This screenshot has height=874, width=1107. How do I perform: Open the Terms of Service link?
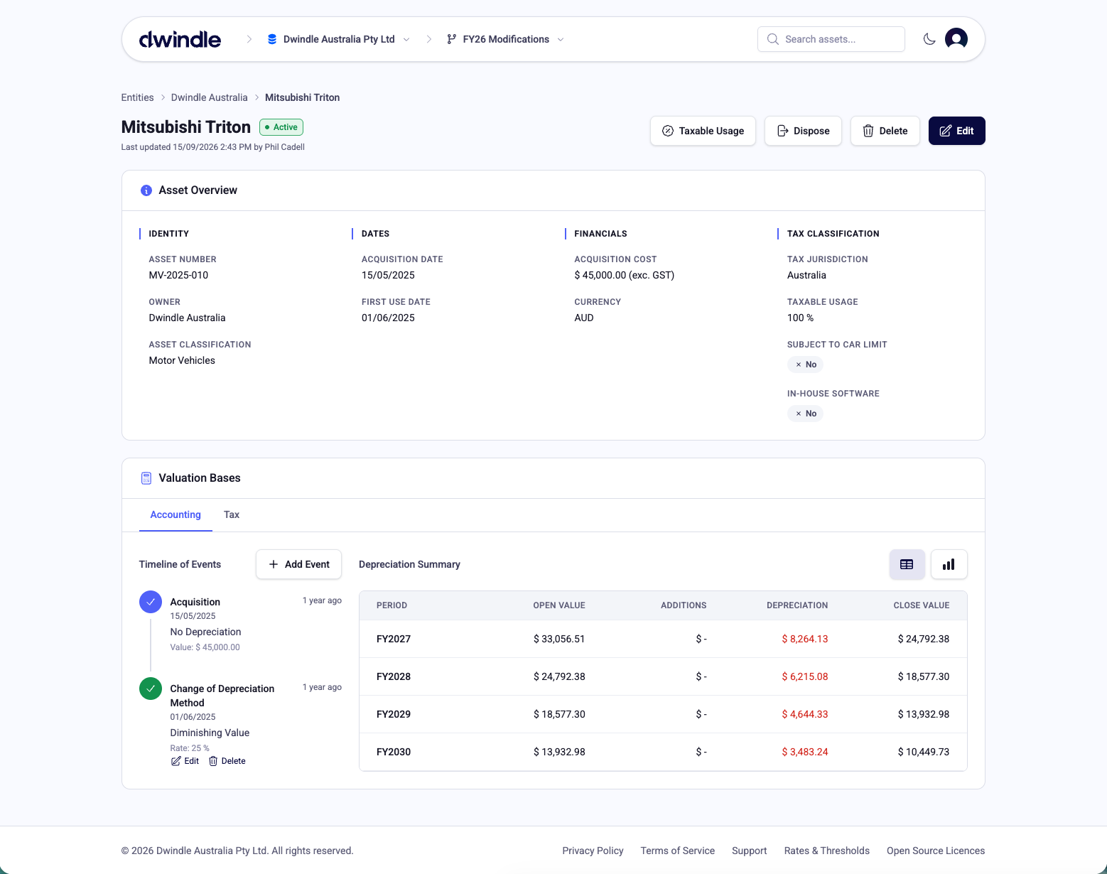pyautogui.click(x=678, y=851)
